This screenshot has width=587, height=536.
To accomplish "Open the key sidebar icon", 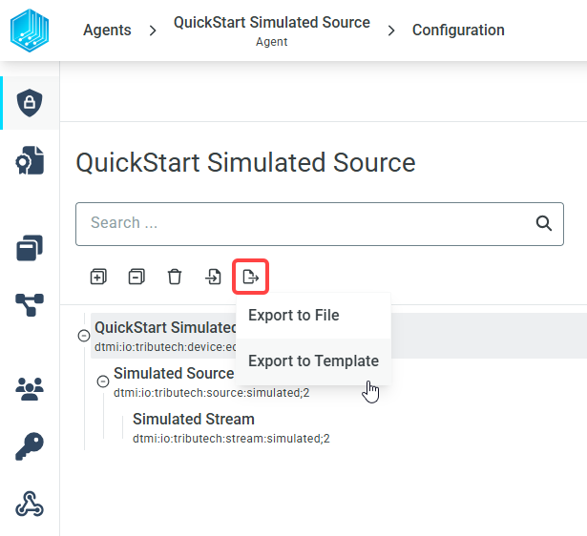I will (30, 446).
